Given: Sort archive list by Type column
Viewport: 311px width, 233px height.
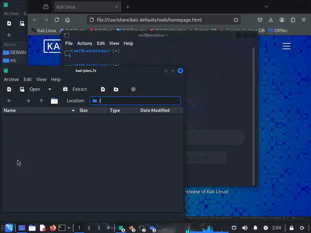Looking at the screenshot, I should coord(123,110).
